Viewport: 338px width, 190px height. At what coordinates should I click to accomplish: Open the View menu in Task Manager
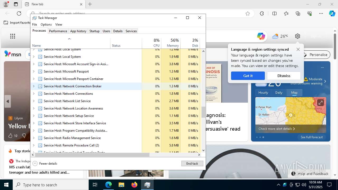[59, 25]
